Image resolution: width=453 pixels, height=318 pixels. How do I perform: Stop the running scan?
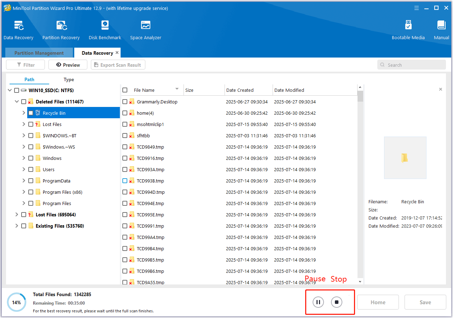click(x=337, y=302)
